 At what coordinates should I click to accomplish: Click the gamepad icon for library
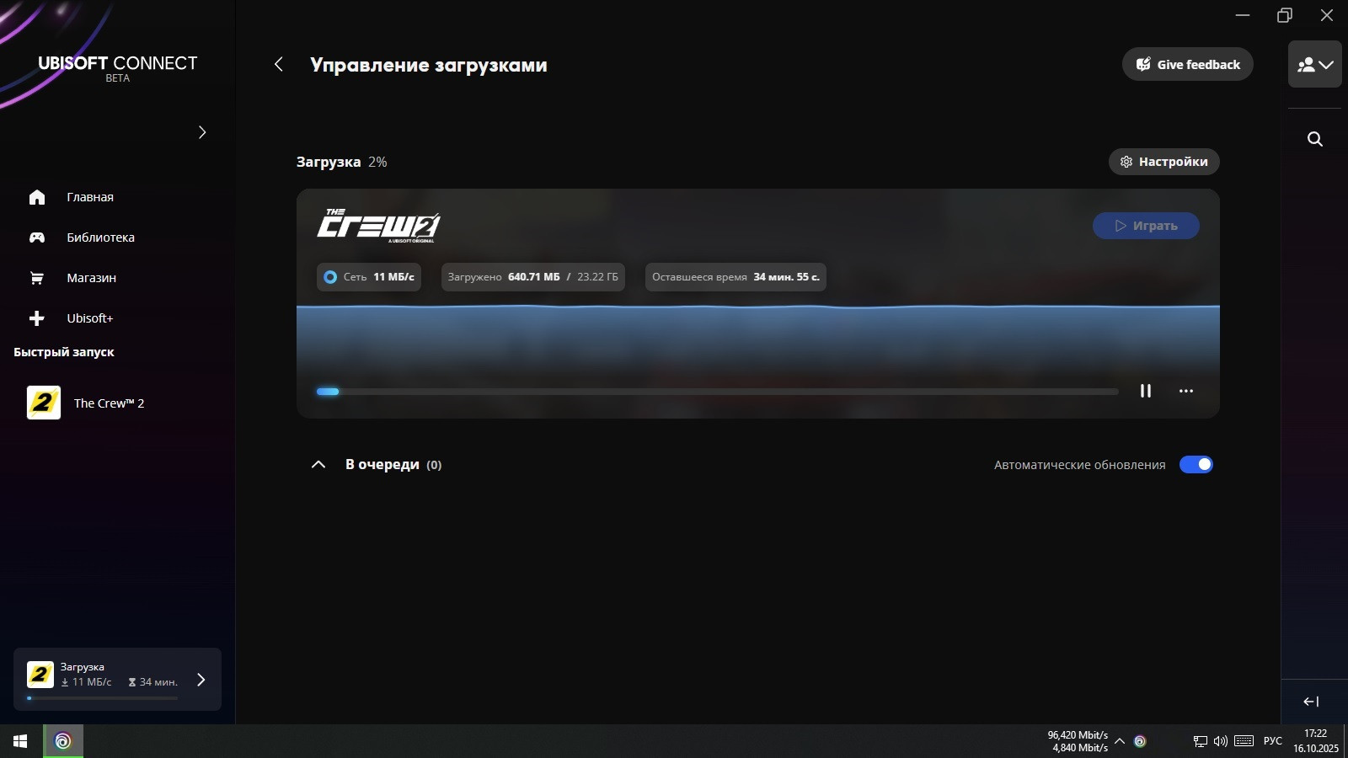click(37, 238)
